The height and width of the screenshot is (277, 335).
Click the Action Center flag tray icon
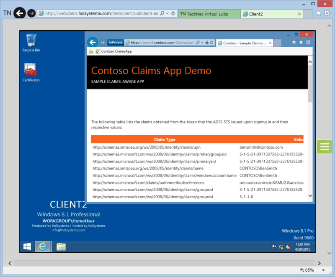coord(274,247)
